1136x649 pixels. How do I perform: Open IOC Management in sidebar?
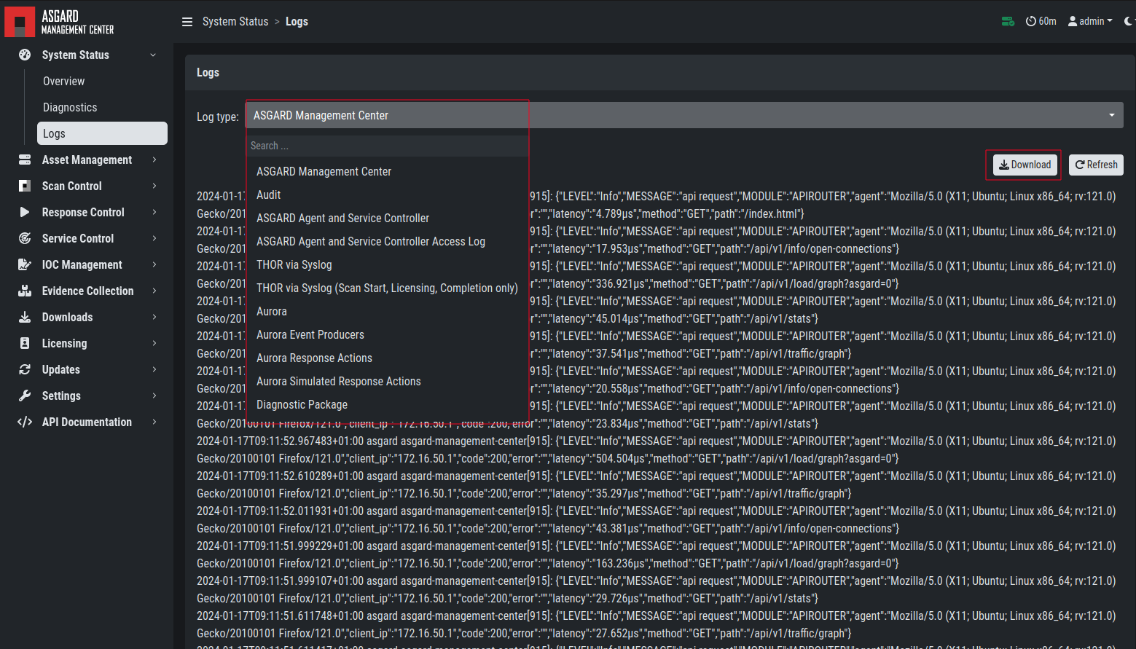[82, 264]
